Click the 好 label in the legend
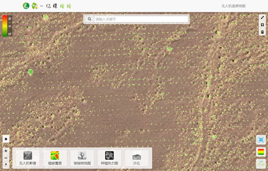Viewport: 268px width, 171px height. (x=10, y=34)
